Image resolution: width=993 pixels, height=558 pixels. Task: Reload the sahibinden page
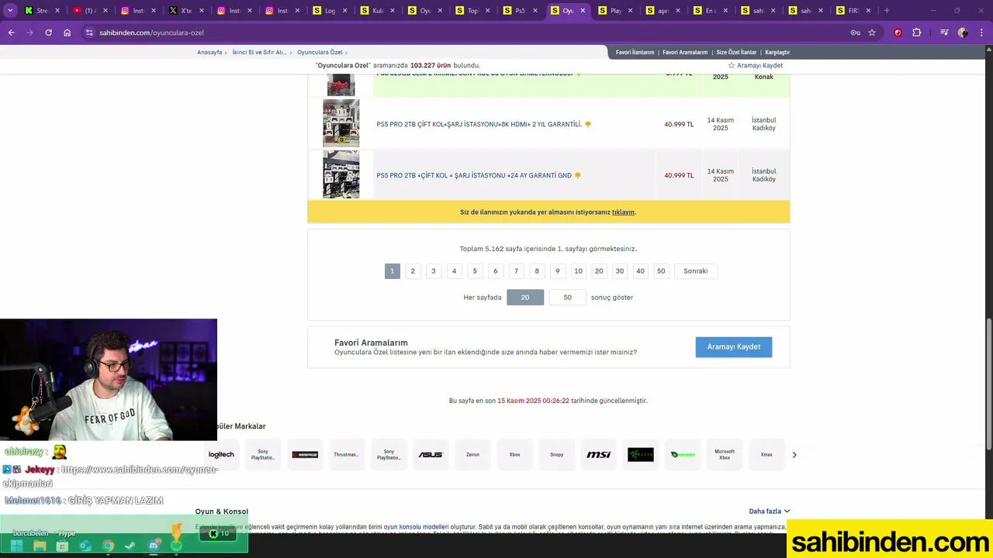[x=48, y=33]
